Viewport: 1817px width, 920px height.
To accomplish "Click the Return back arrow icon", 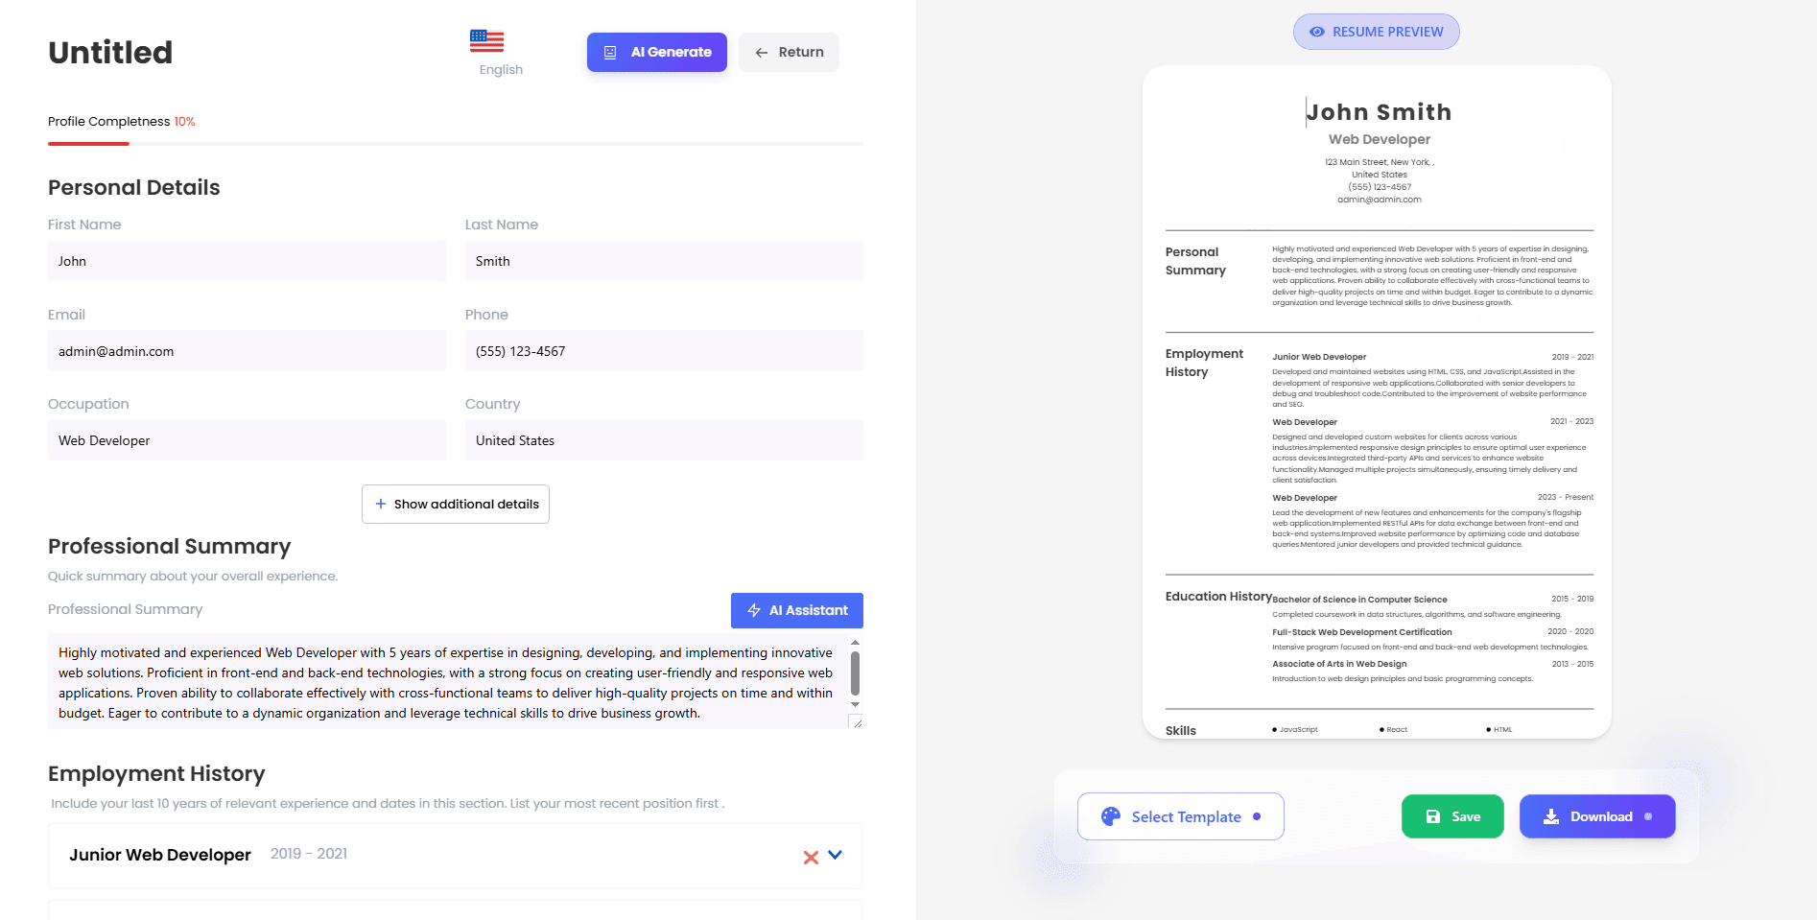I will [x=763, y=52].
